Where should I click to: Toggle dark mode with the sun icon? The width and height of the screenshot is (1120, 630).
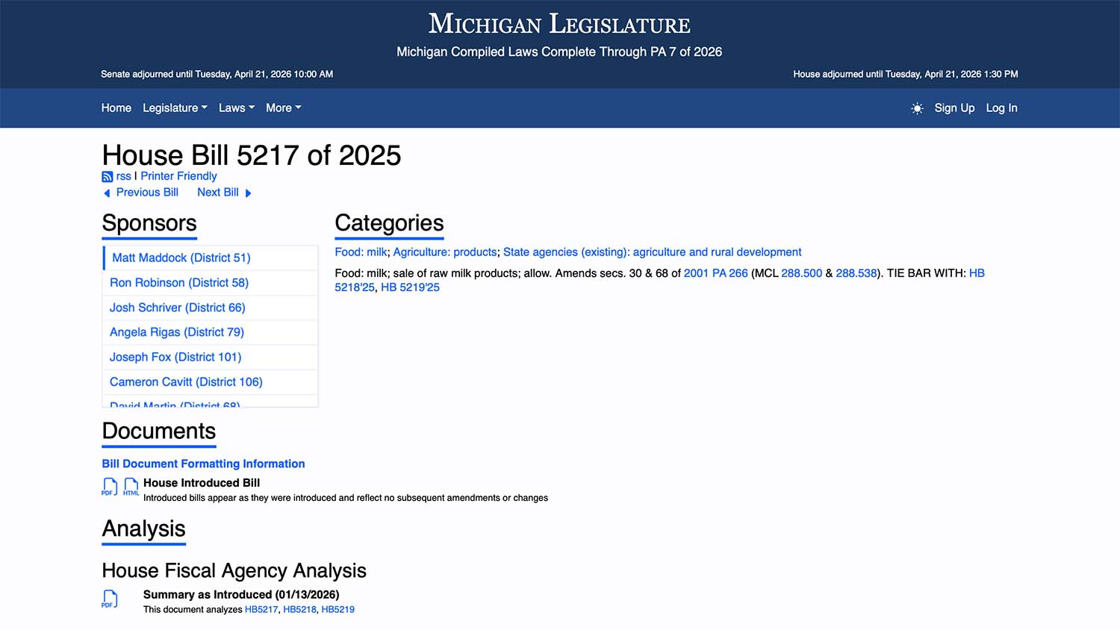pyautogui.click(x=917, y=108)
